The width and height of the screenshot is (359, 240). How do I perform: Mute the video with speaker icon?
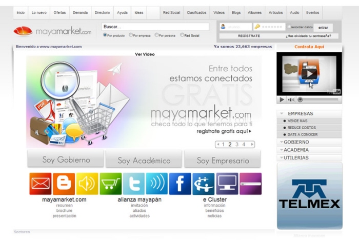[291, 99]
